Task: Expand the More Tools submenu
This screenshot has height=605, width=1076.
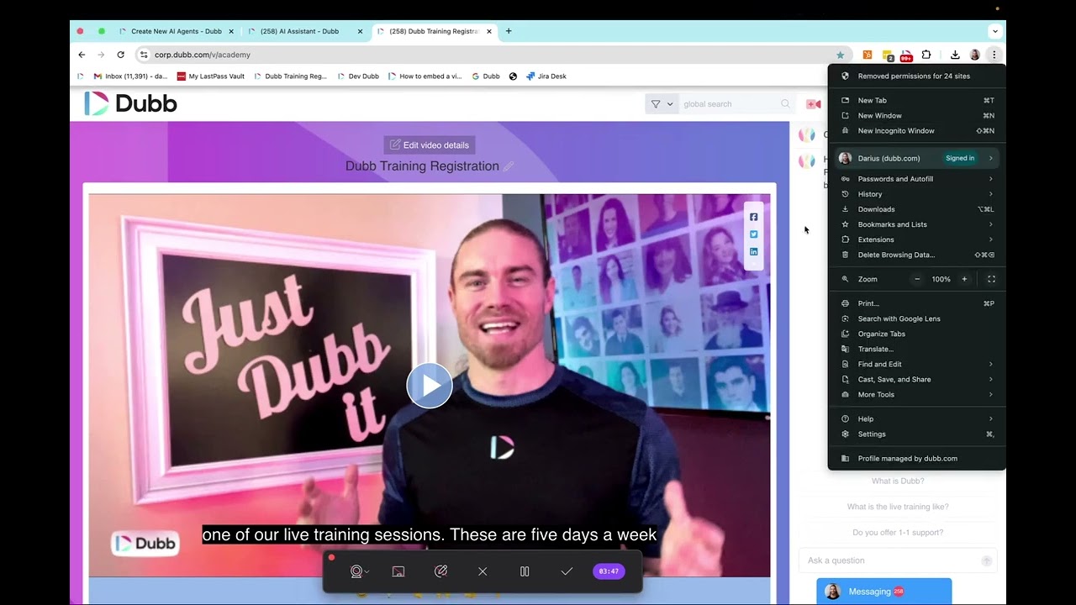Action: (x=917, y=394)
